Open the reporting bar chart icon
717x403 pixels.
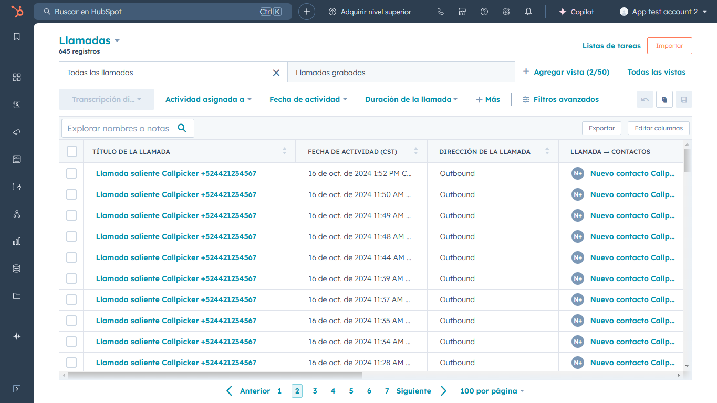(x=17, y=241)
